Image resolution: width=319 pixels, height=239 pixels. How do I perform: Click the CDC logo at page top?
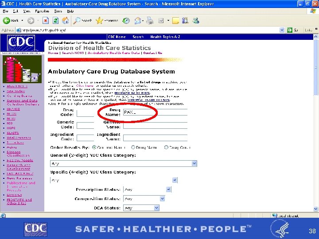pos(21,43)
